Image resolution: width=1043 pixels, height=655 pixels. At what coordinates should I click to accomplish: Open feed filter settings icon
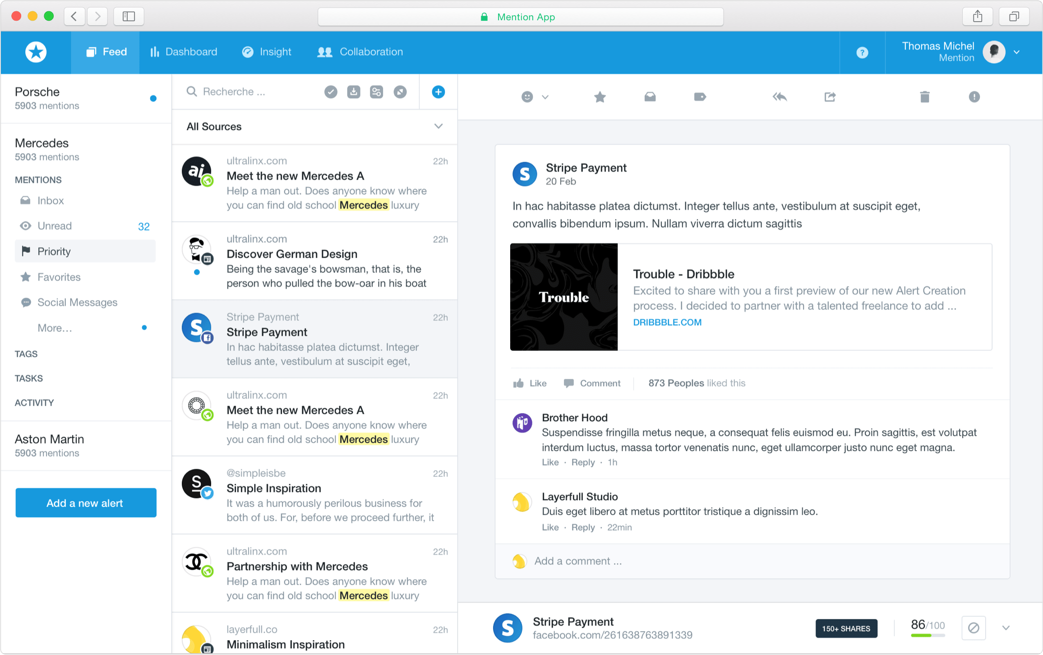point(376,92)
